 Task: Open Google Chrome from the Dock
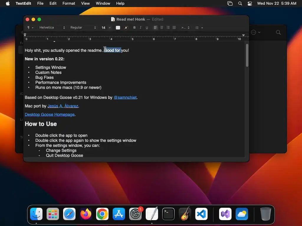click(102, 214)
